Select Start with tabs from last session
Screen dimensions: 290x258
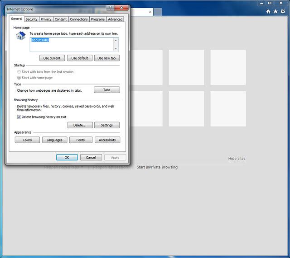[19, 72]
